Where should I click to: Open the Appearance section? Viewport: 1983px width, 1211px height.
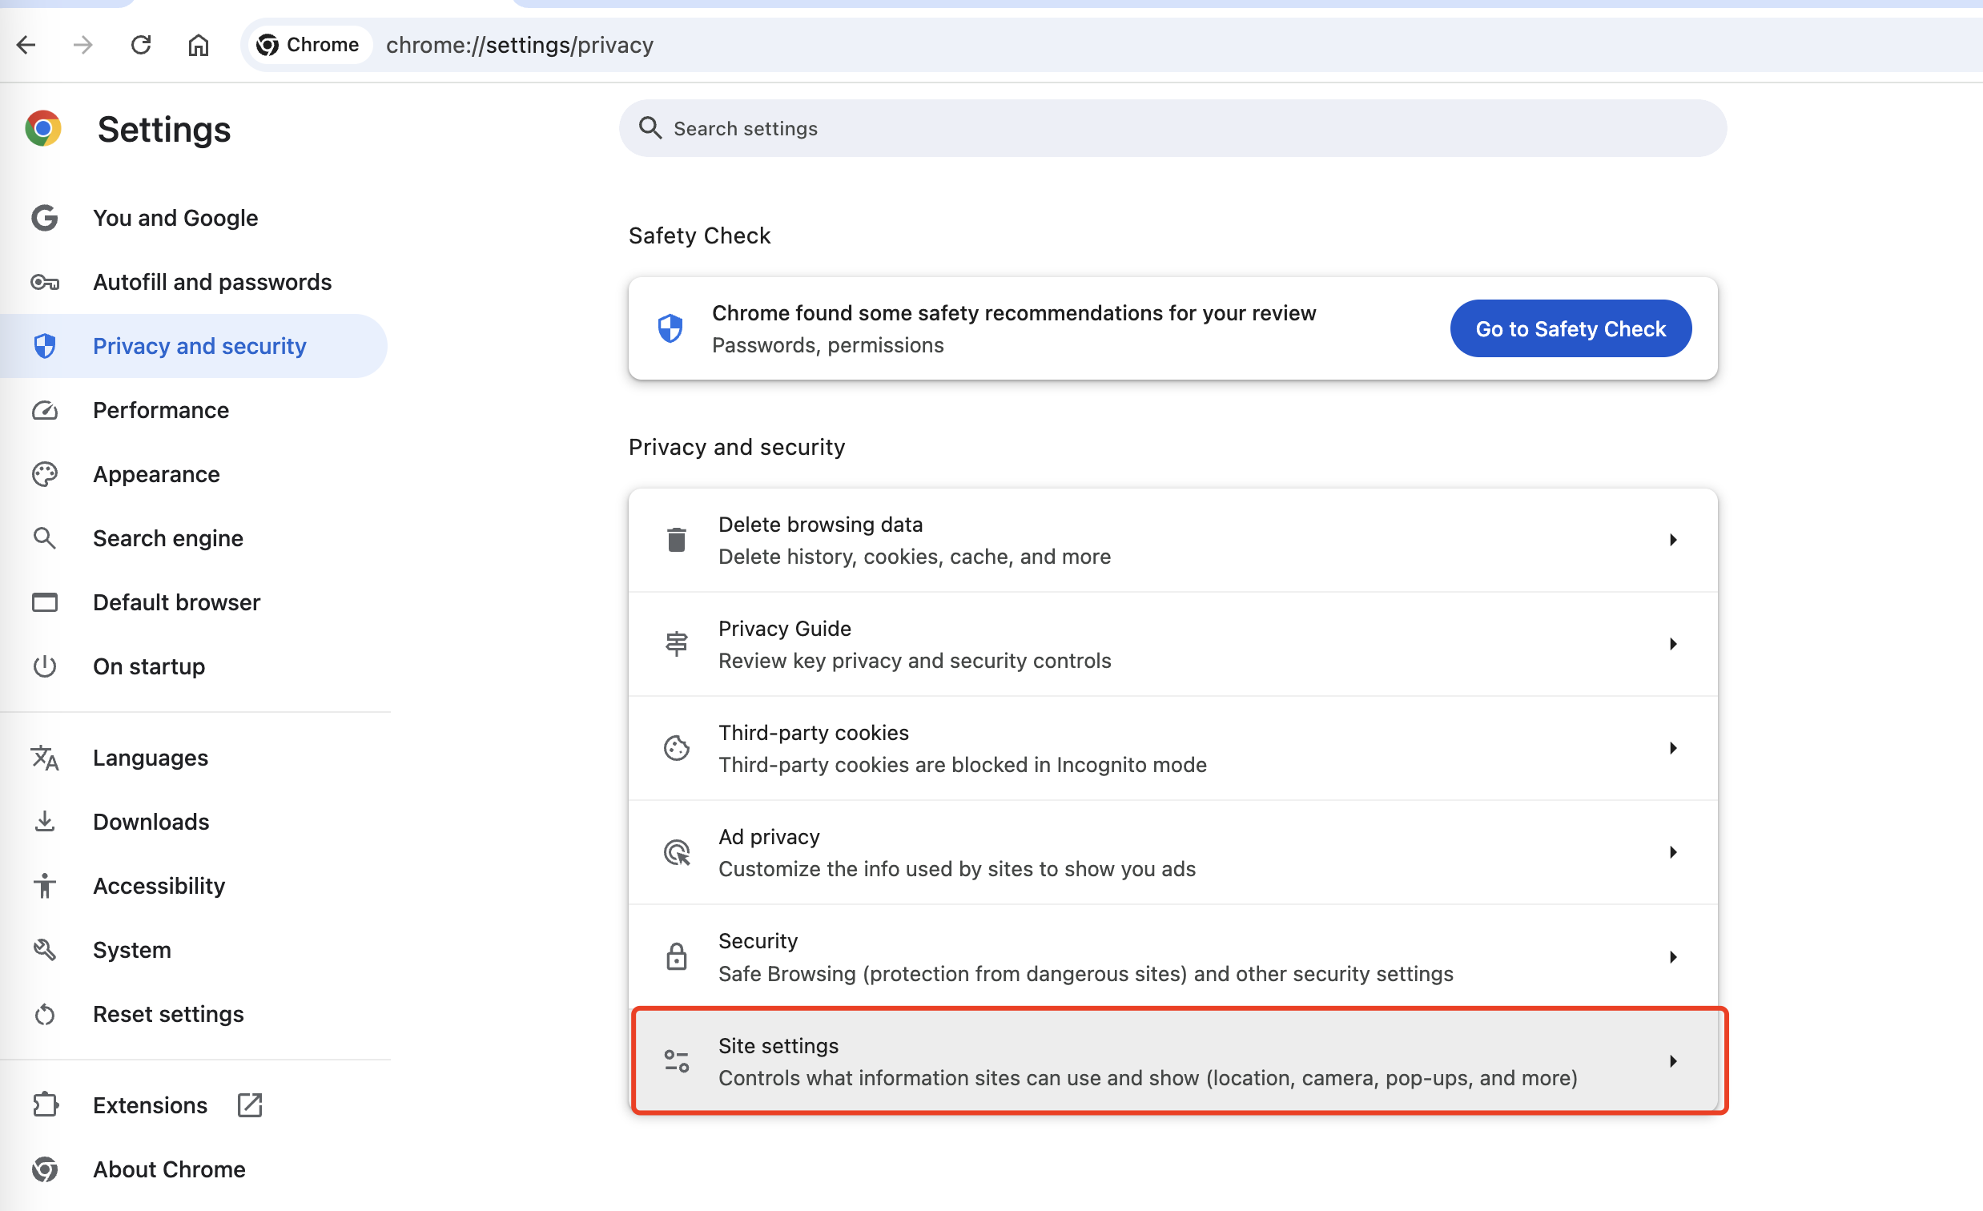(x=193, y=475)
